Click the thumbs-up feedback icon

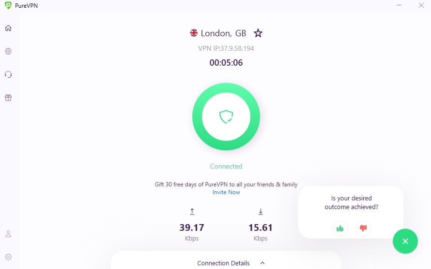click(x=340, y=228)
